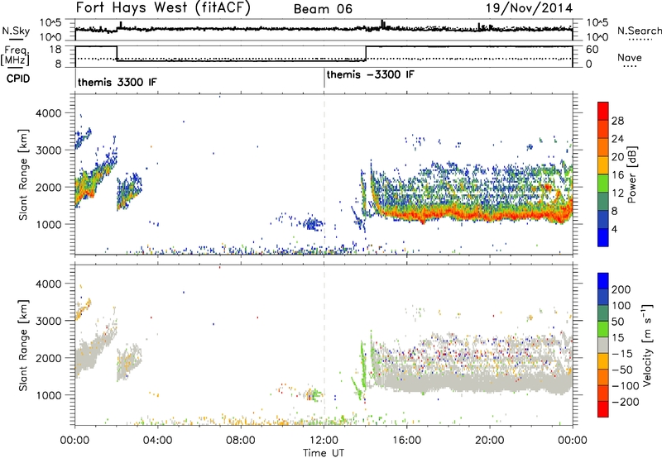The height and width of the screenshot is (458, 662).
Task: Click '4000' on the power panel axis
Action: [x=49, y=113]
